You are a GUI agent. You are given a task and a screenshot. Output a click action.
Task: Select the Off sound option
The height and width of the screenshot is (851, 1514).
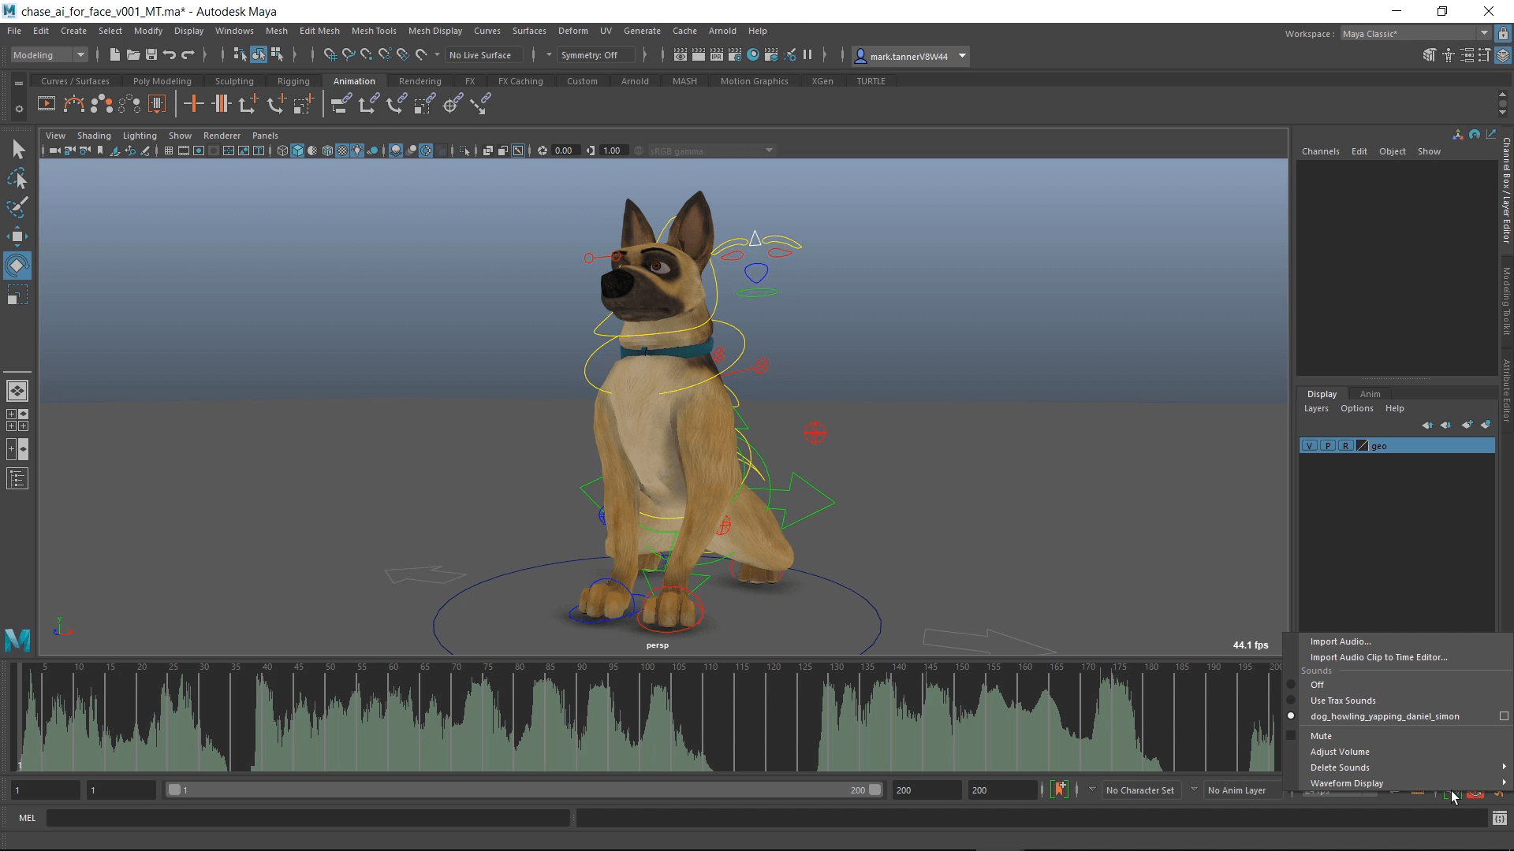(1317, 685)
